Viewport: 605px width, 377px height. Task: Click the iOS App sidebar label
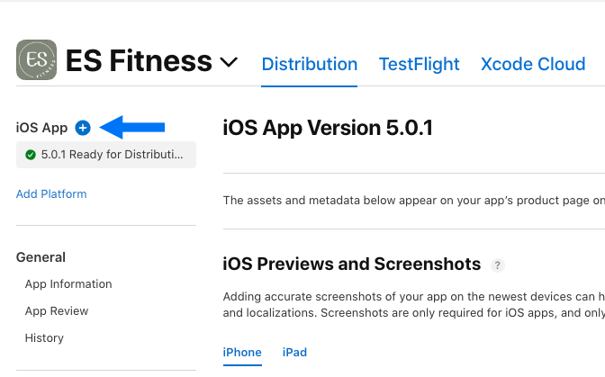coord(41,128)
